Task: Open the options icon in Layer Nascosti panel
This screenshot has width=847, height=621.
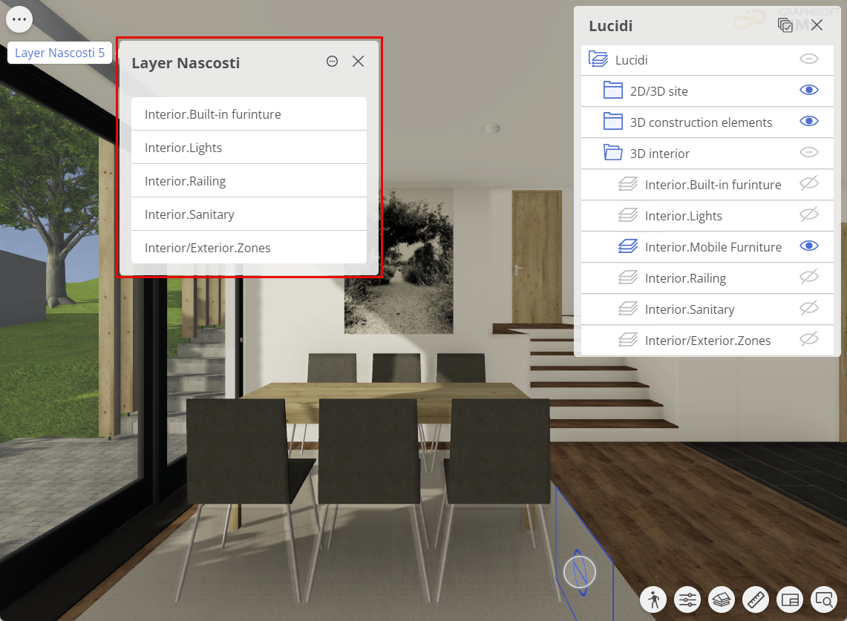Action: pos(333,62)
